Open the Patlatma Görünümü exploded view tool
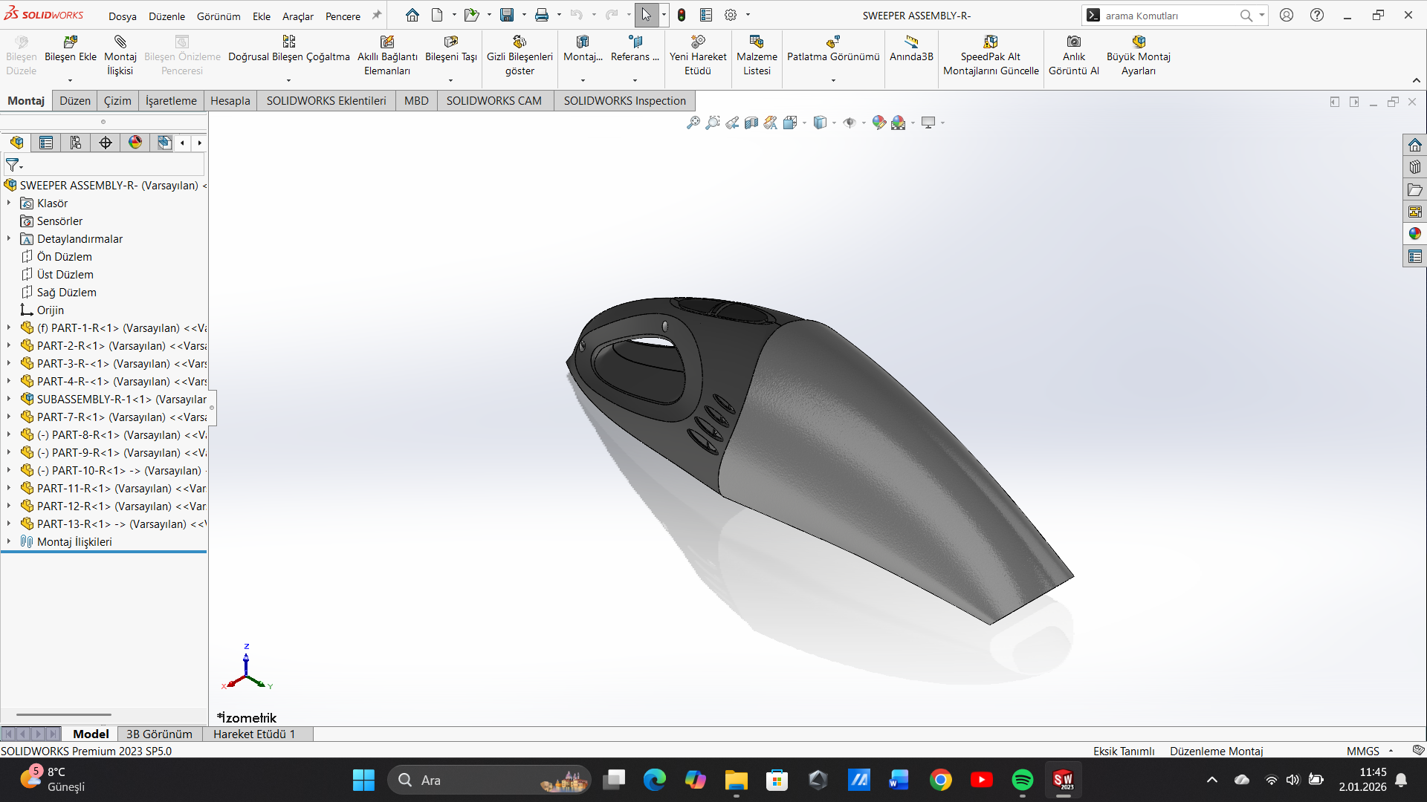The width and height of the screenshot is (1427, 802). tap(833, 42)
